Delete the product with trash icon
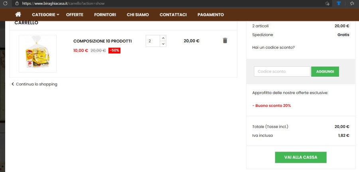359x172 pixels. tap(225, 41)
